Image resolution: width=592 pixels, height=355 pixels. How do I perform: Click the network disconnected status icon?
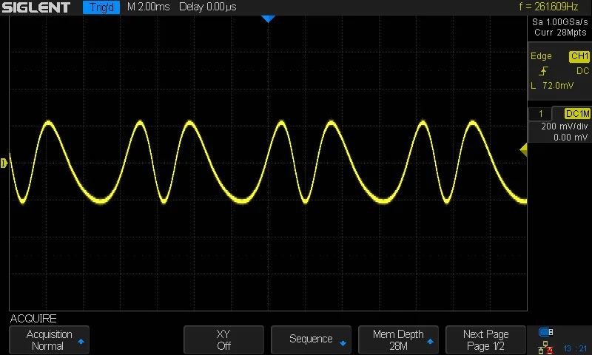coord(545,348)
